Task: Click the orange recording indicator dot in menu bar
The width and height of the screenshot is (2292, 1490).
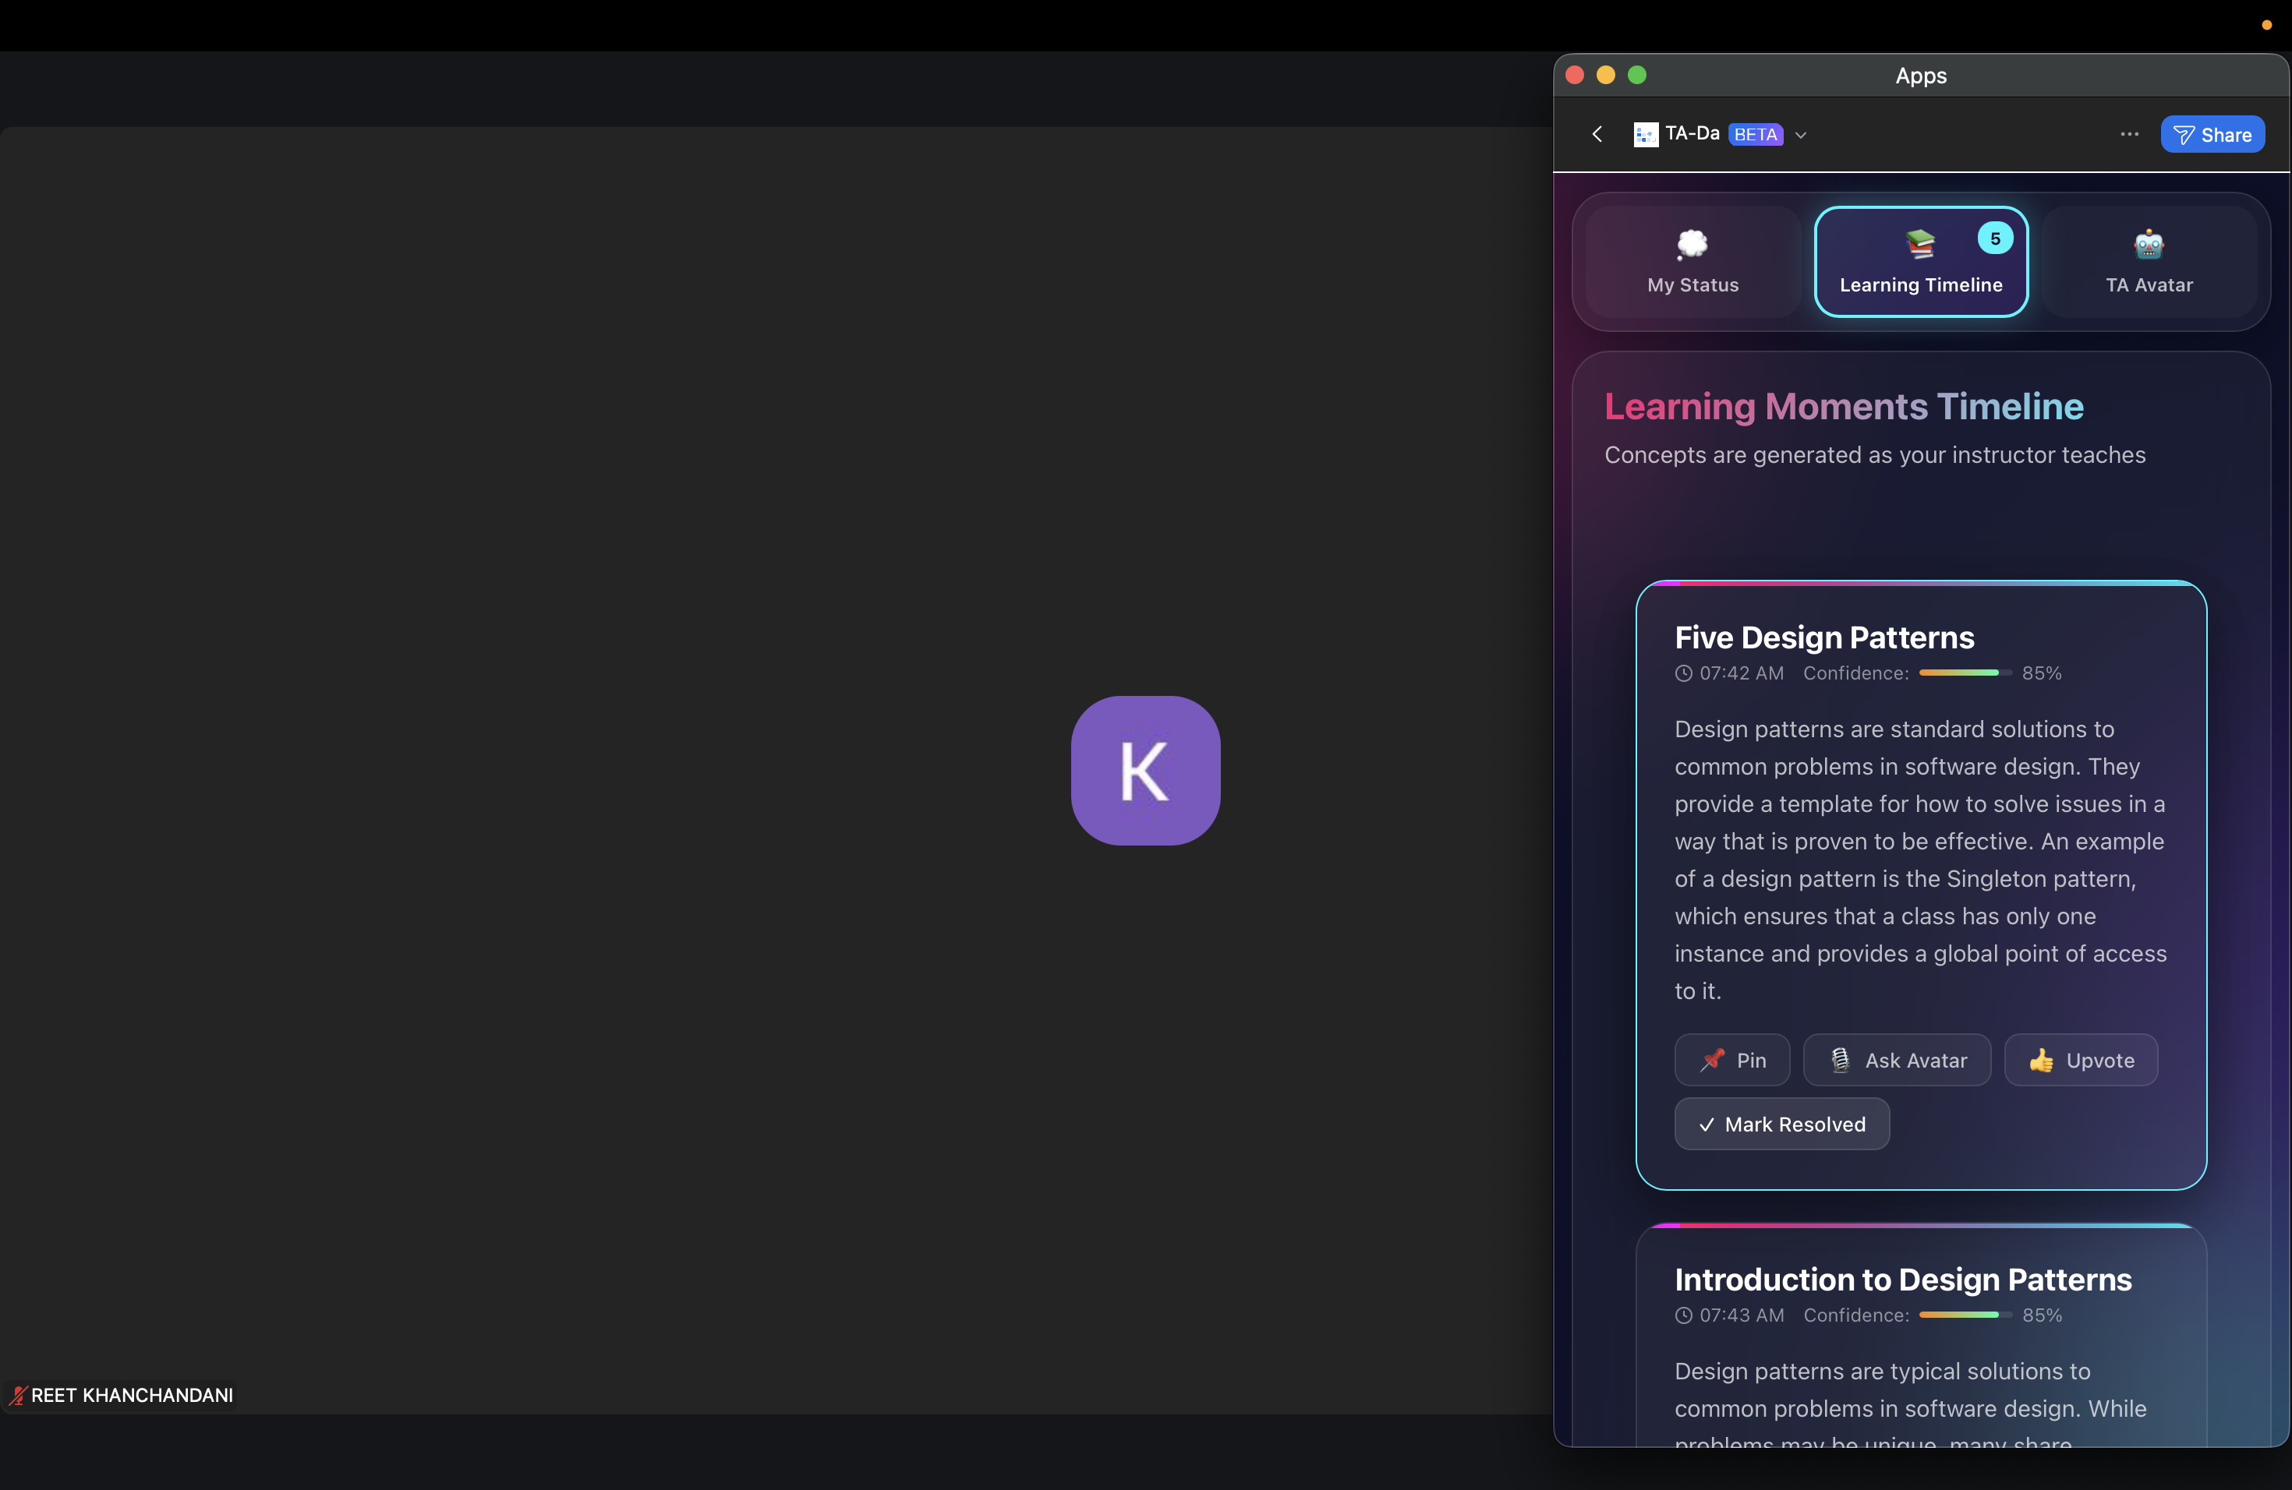Action: tap(2266, 25)
